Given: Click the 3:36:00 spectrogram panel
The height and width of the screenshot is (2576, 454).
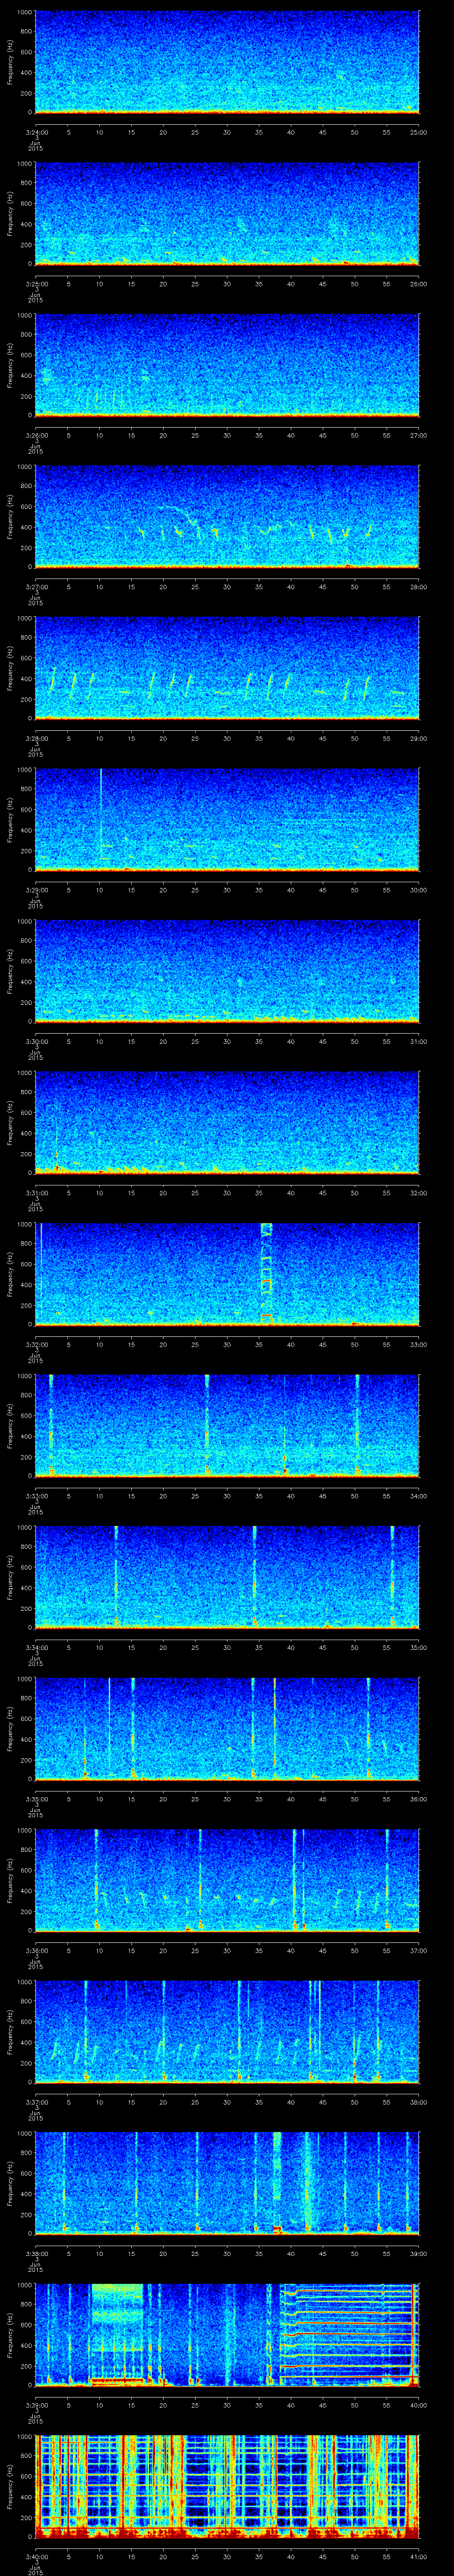Looking at the screenshot, I should pos(227,1880).
